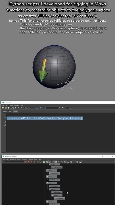The image size is (115, 205).
Task: Show only the history pane in Script Editor
Action: pyautogui.click(x=24, y=108)
